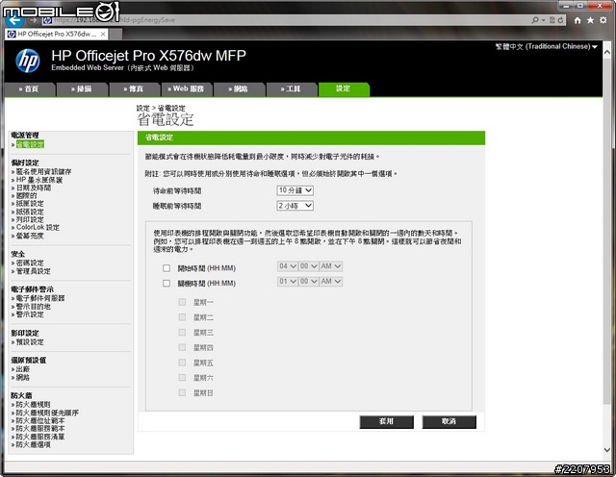Viewport: 616px width, 477px height.
Task: Open 日期及時間 settings link
Action: pyautogui.click(x=34, y=188)
